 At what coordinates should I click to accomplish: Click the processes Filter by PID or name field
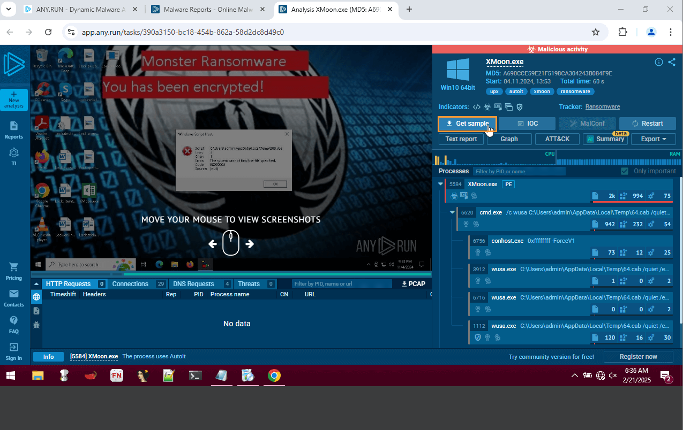(x=519, y=171)
